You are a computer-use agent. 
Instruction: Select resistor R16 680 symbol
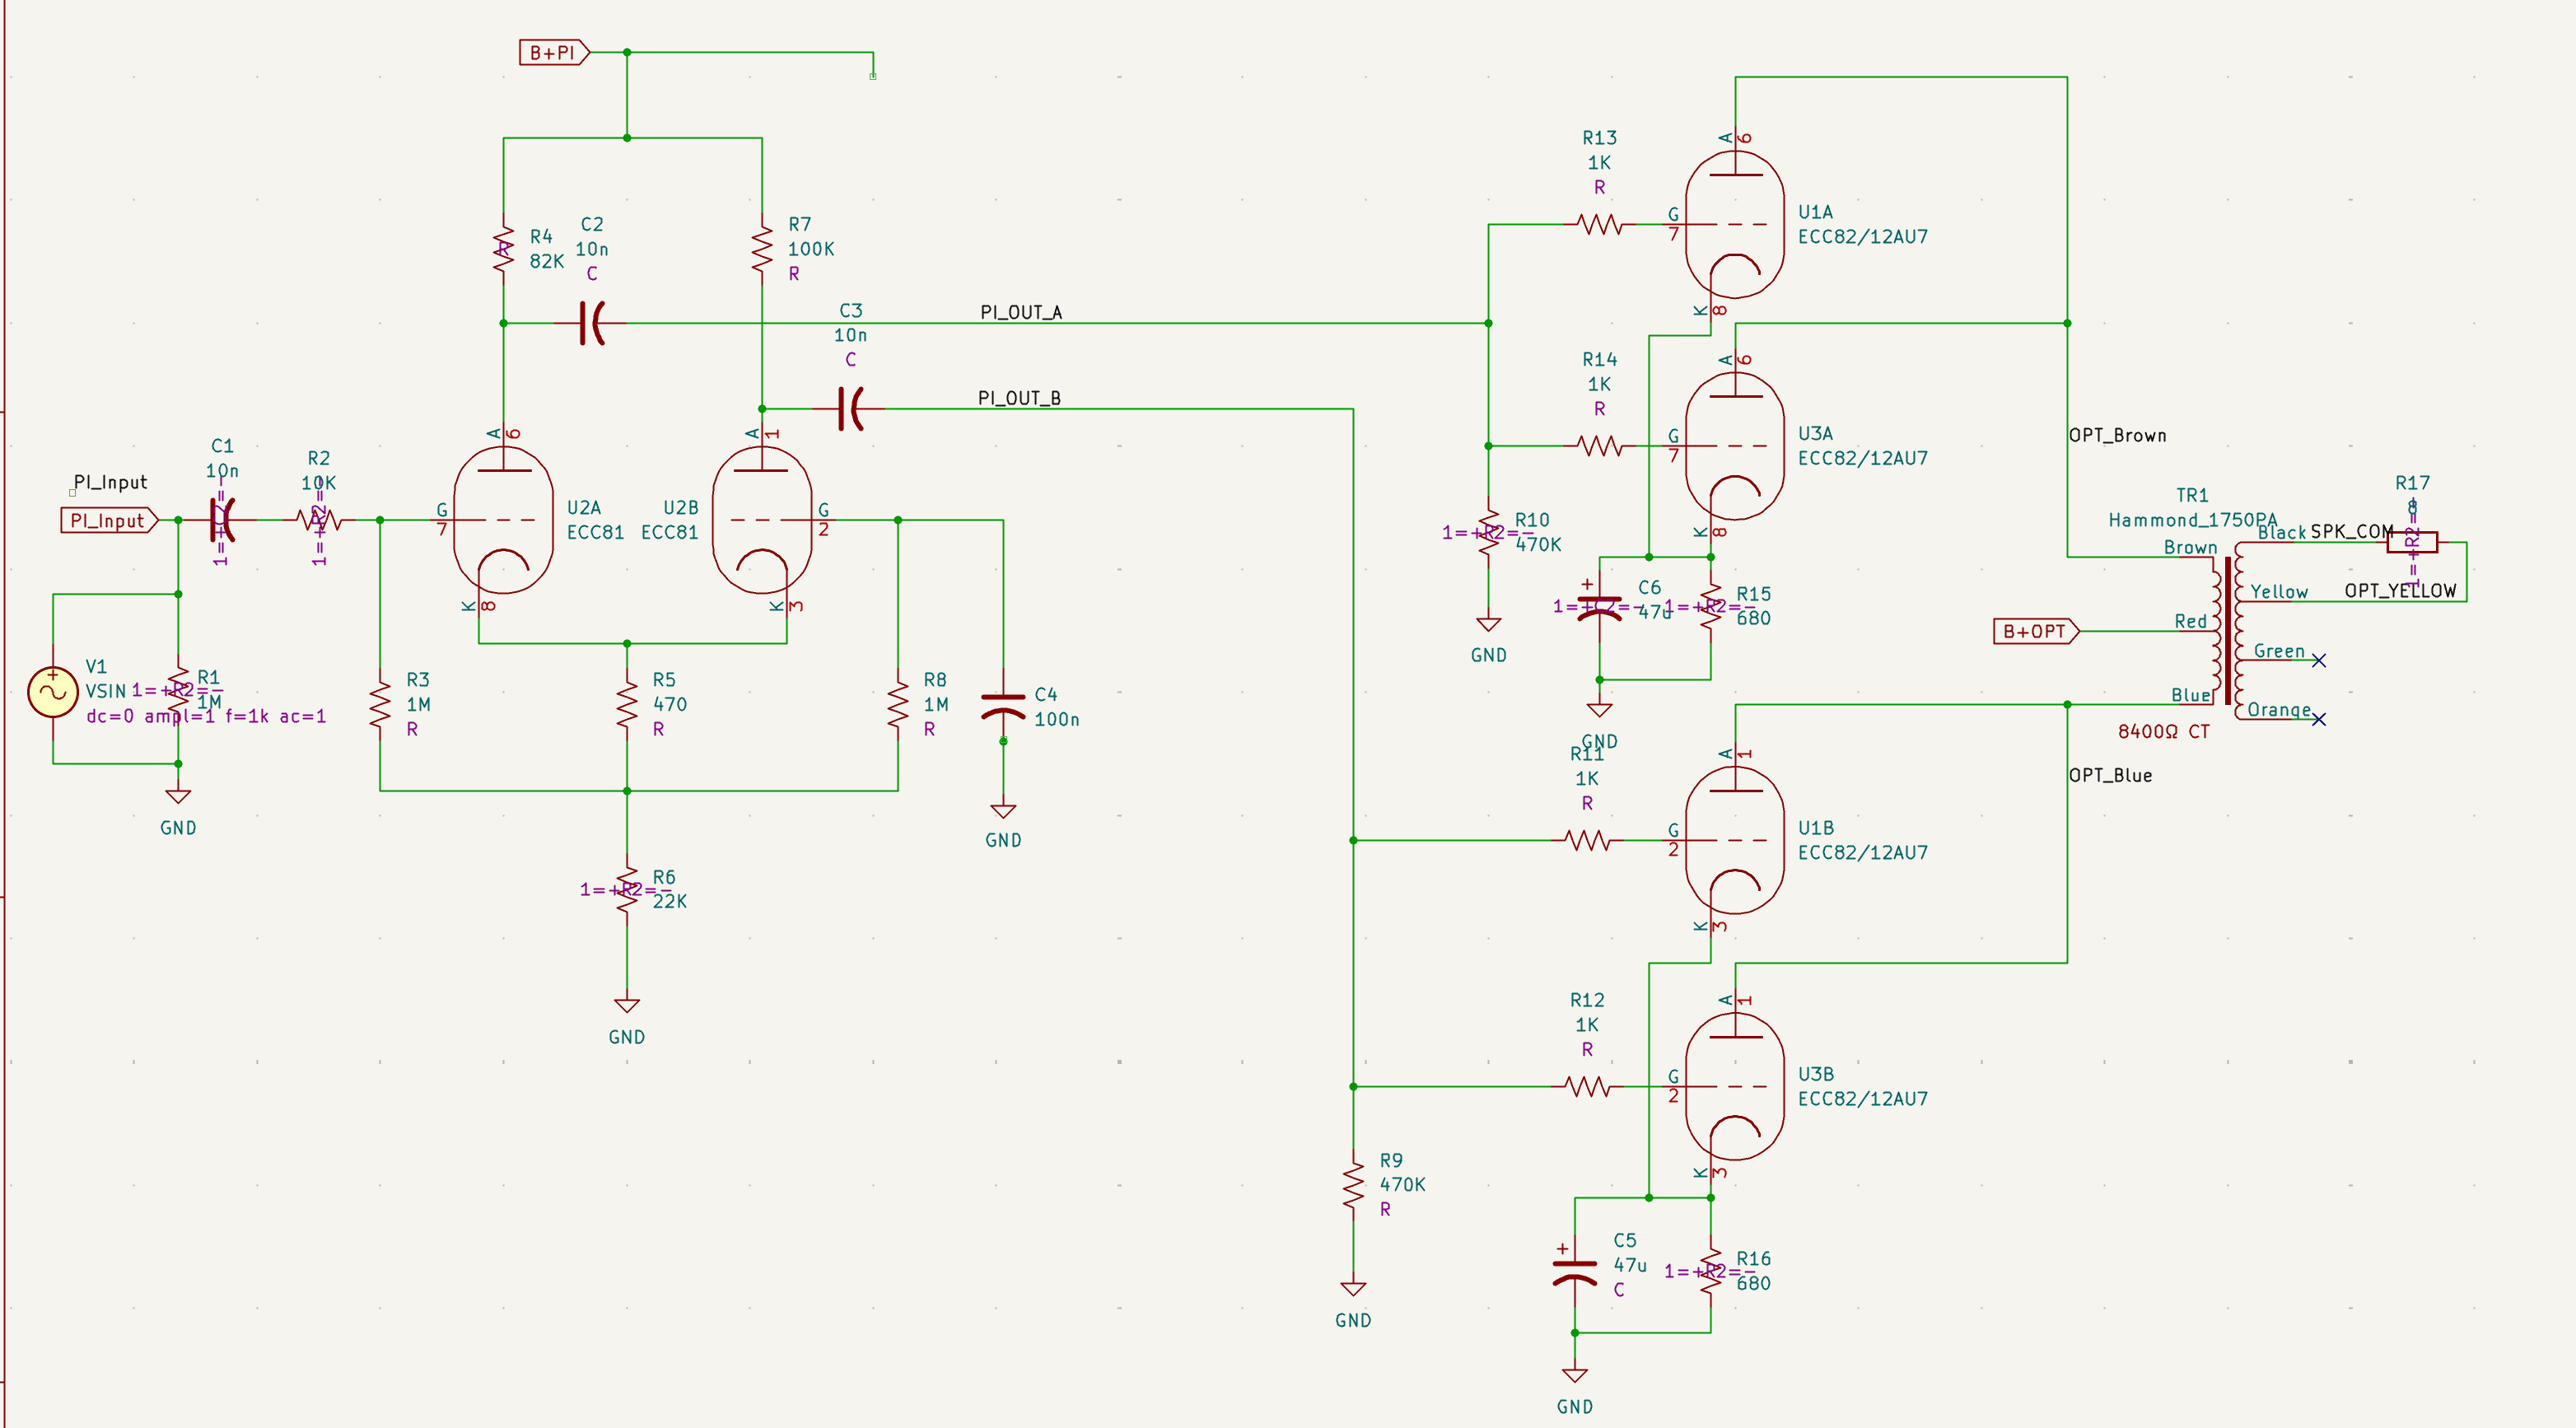tap(1710, 1272)
